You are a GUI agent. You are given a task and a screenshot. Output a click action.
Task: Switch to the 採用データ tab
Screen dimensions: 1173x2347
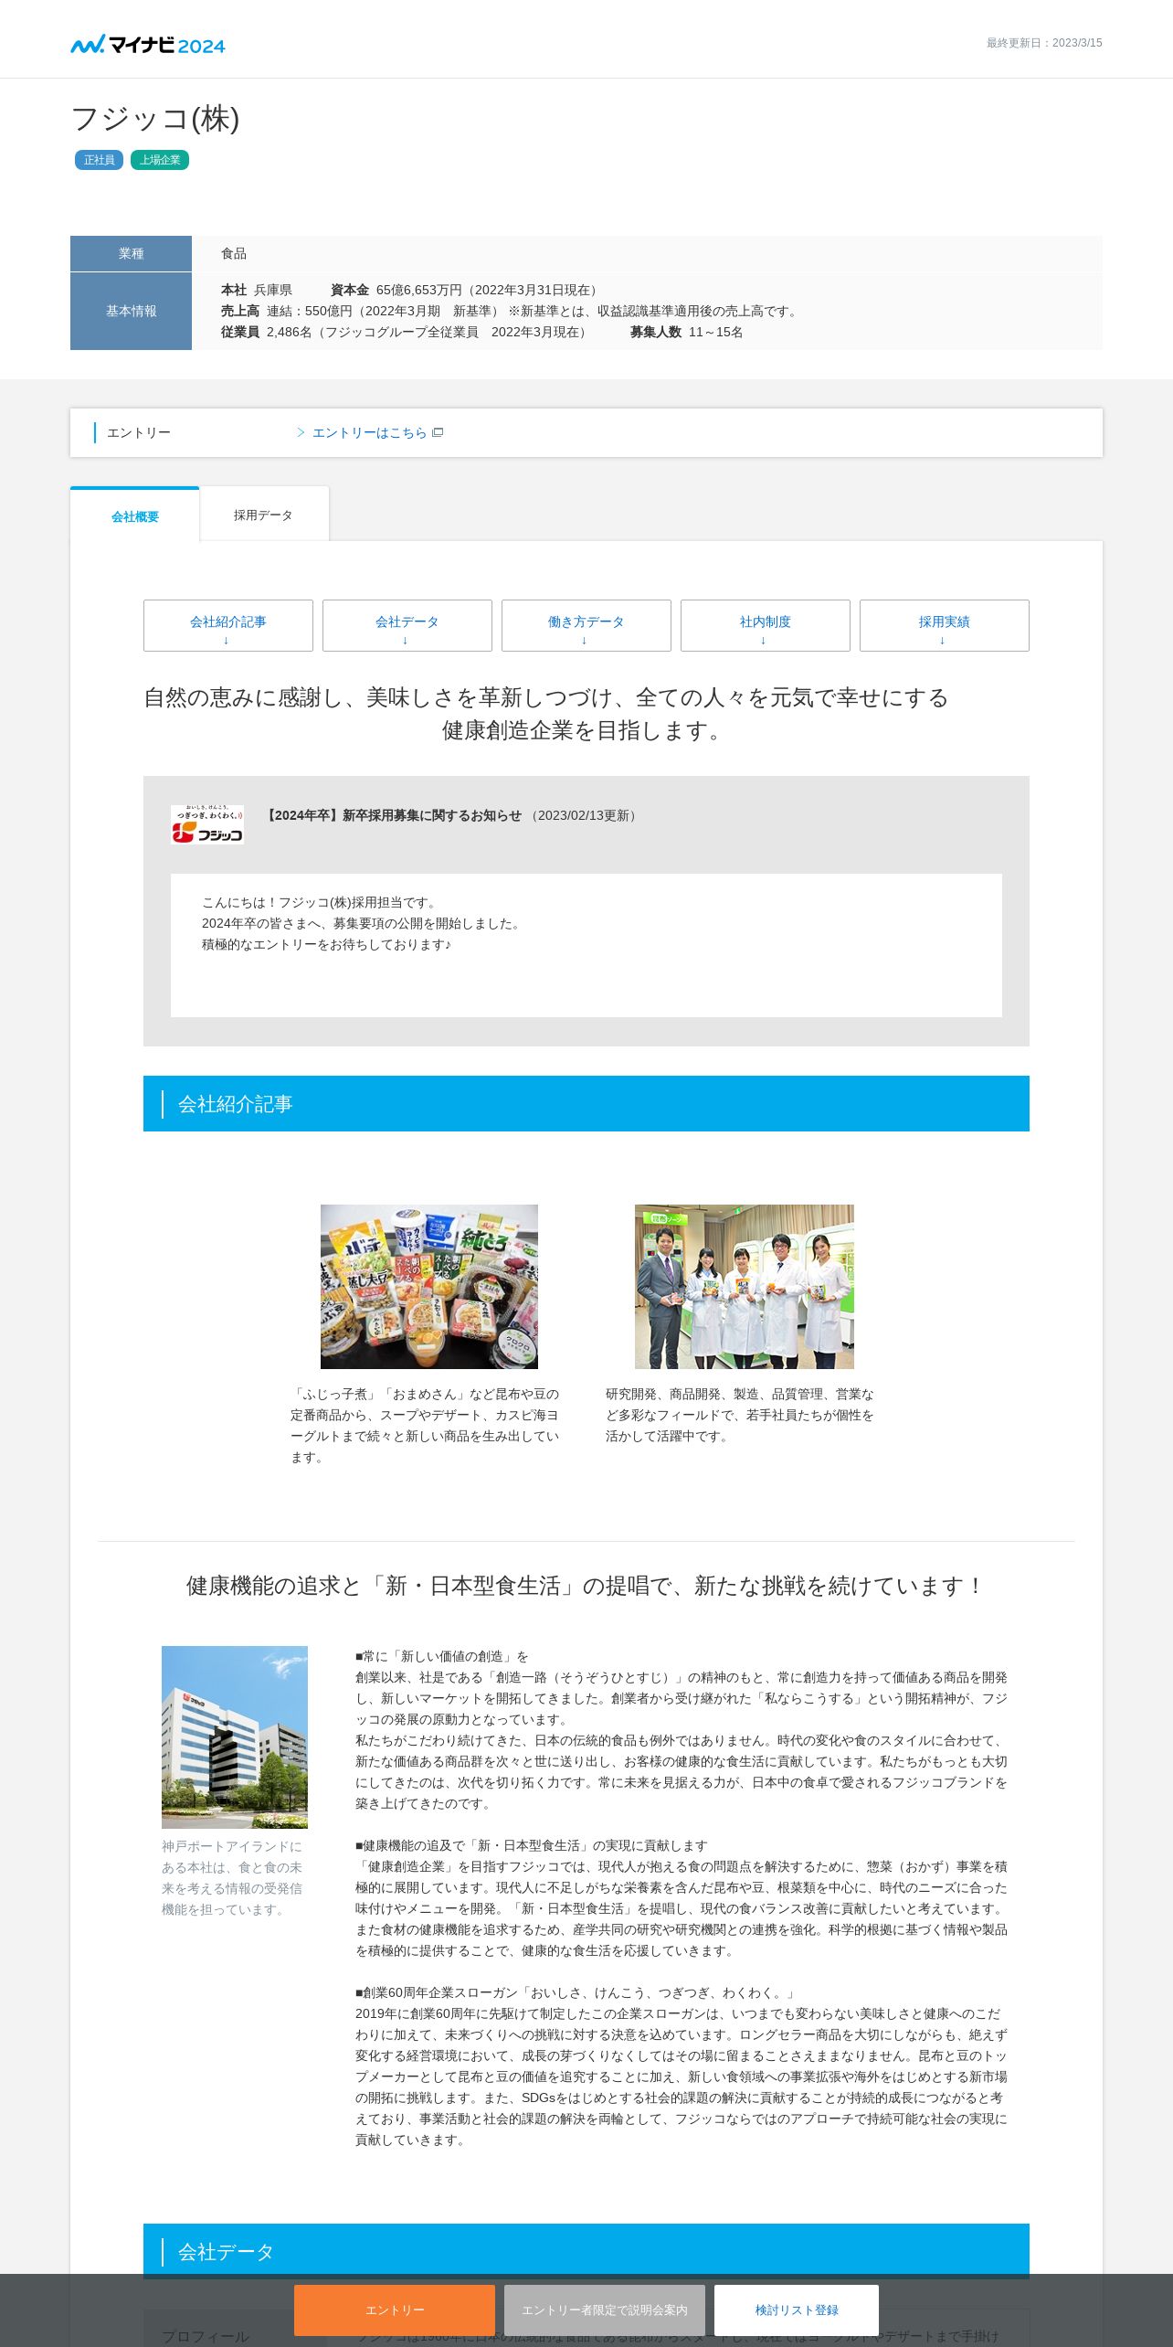(263, 515)
